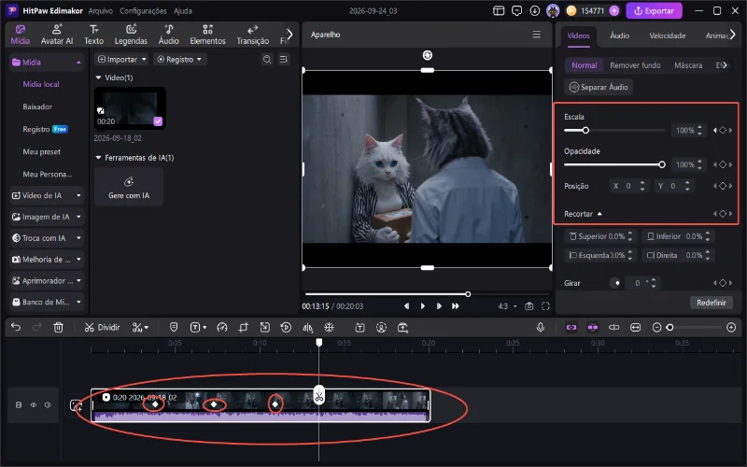Toggle the purple link clips icon

coord(571,328)
